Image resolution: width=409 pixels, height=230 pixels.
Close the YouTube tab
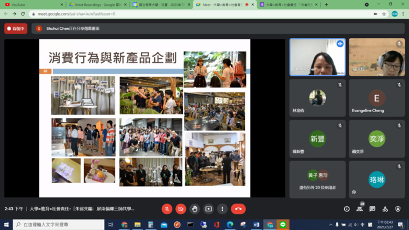[61, 5]
